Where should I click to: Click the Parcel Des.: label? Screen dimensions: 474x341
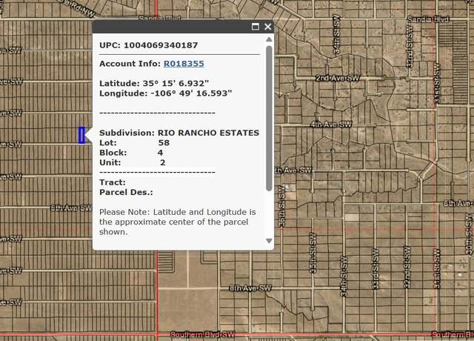pos(126,193)
